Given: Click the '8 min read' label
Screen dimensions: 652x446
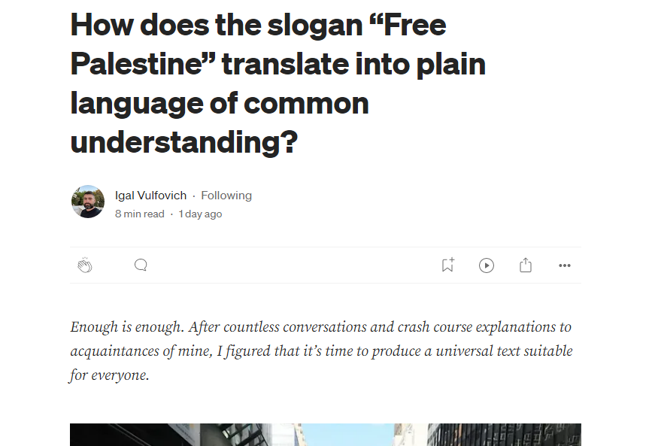Looking at the screenshot, I should [x=140, y=214].
